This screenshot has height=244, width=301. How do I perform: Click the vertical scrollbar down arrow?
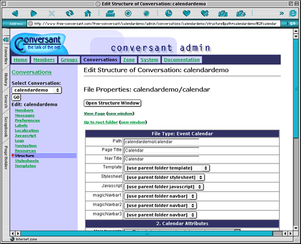296,228
